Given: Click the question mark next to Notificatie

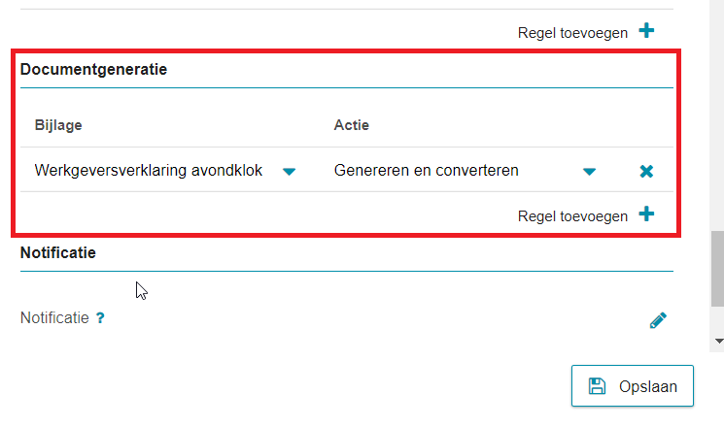Looking at the screenshot, I should 100,317.
